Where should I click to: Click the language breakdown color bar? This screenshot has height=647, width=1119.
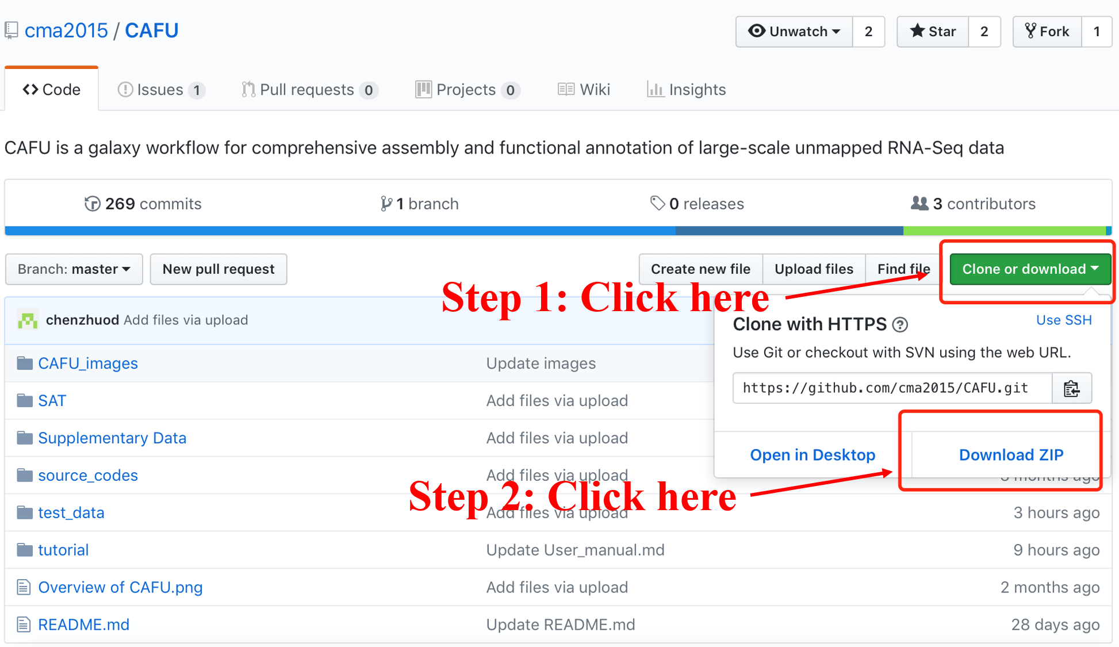[x=558, y=231]
